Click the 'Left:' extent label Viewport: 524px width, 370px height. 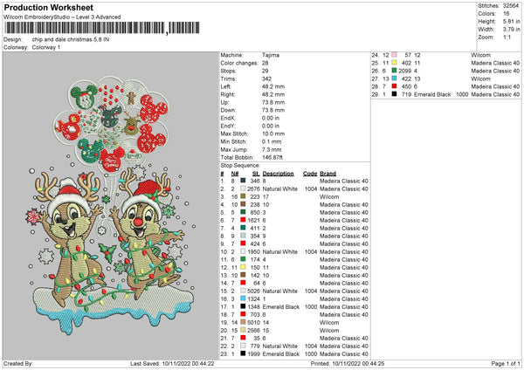click(x=225, y=86)
